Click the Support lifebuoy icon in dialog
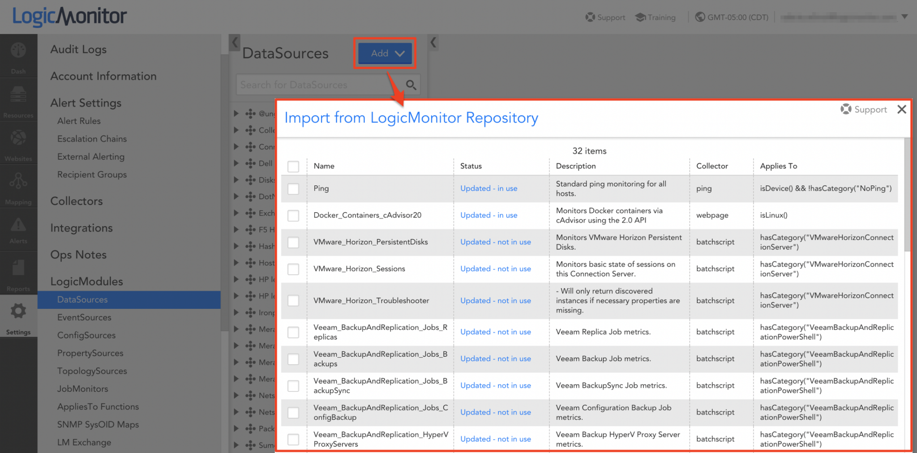 pos(846,109)
